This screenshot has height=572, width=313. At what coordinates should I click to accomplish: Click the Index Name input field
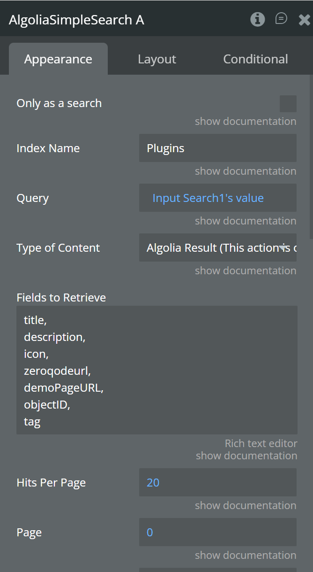coord(218,148)
